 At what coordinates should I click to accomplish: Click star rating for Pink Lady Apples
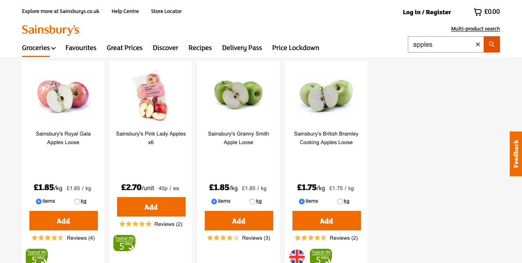(135, 224)
